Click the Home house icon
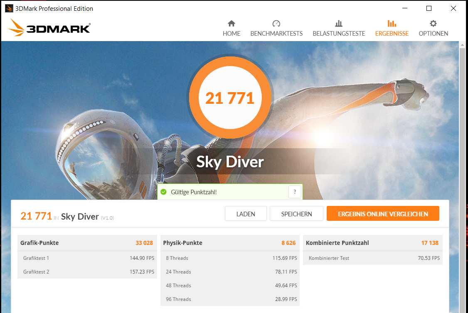Image resolution: width=468 pixels, height=313 pixels. tap(232, 24)
